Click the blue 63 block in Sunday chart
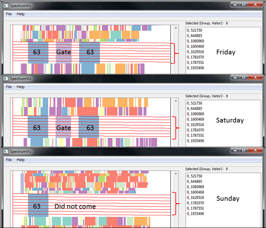 tap(38, 205)
